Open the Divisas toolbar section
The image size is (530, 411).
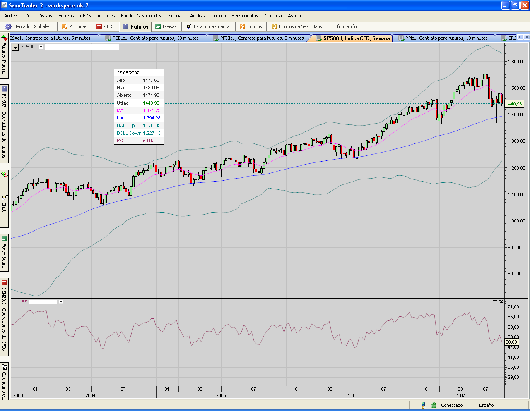point(166,26)
